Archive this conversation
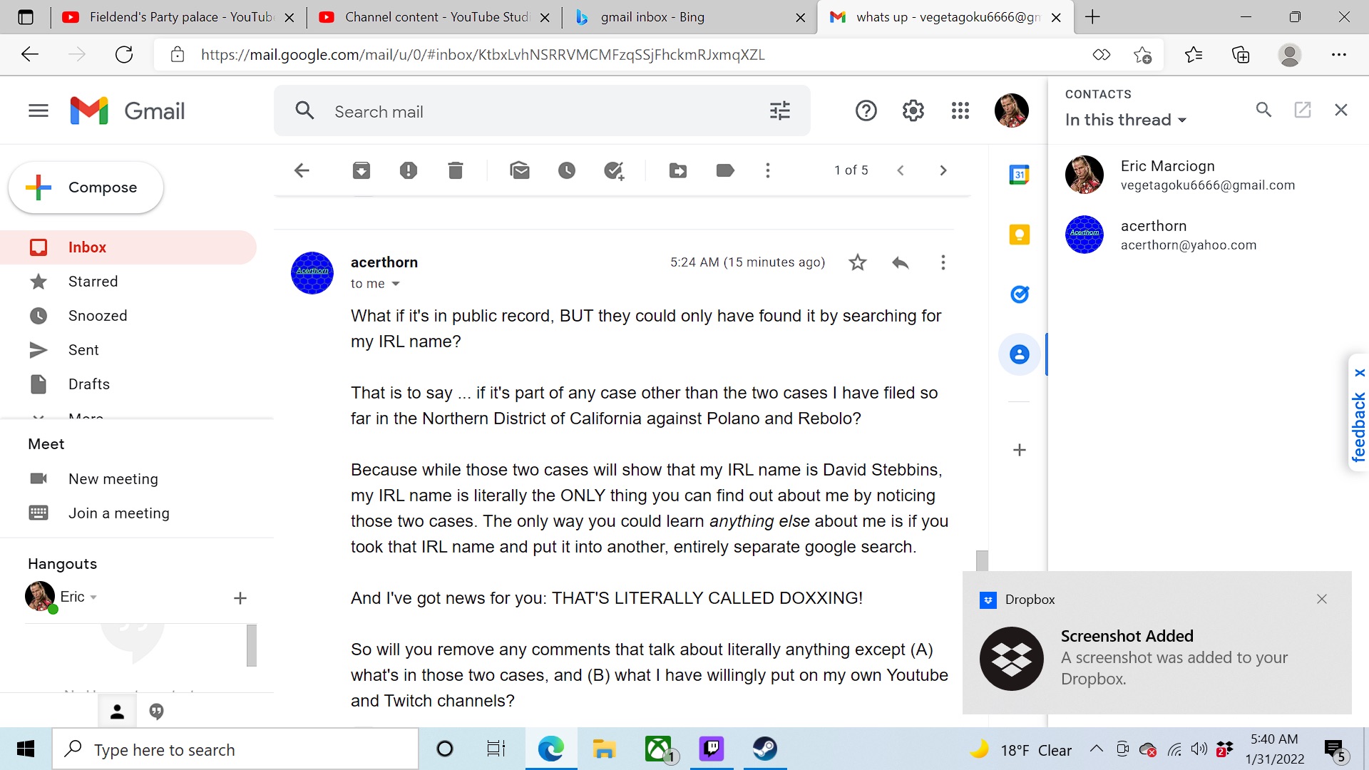1369x770 pixels. pyautogui.click(x=362, y=170)
